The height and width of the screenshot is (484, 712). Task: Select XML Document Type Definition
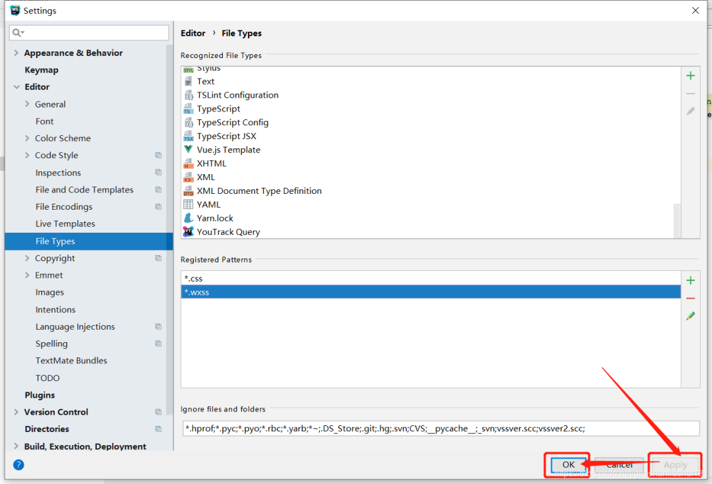pos(259,191)
